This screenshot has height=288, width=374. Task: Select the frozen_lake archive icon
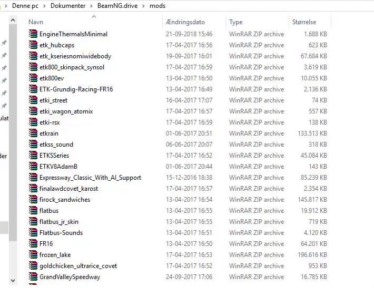click(33, 254)
